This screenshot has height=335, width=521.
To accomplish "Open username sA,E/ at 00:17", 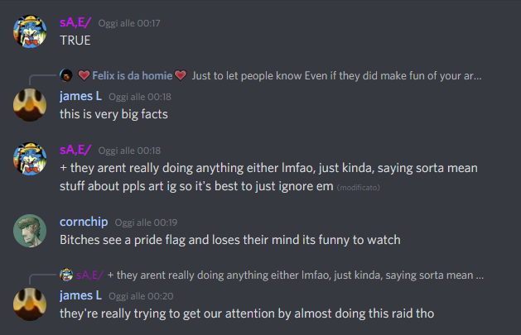I will pyautogui.click(x=75, y=22).
